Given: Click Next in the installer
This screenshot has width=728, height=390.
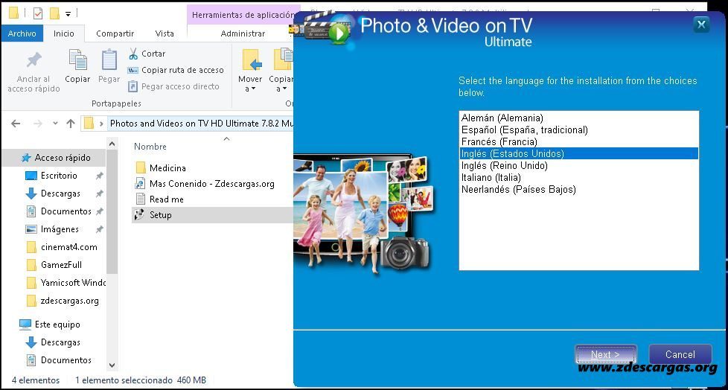Looking at the screenshot, I should click(605, 354).
